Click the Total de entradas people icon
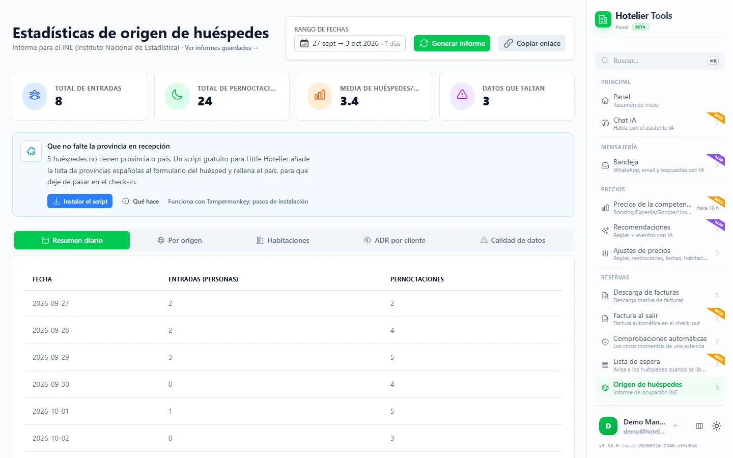This screenshot has width=733, height=458. [x=35, y=96]
